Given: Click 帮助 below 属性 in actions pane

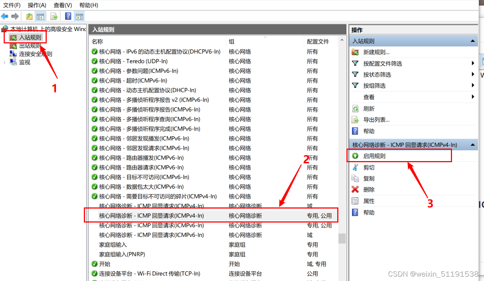Looking at the screenshot, I should (369, 213).
